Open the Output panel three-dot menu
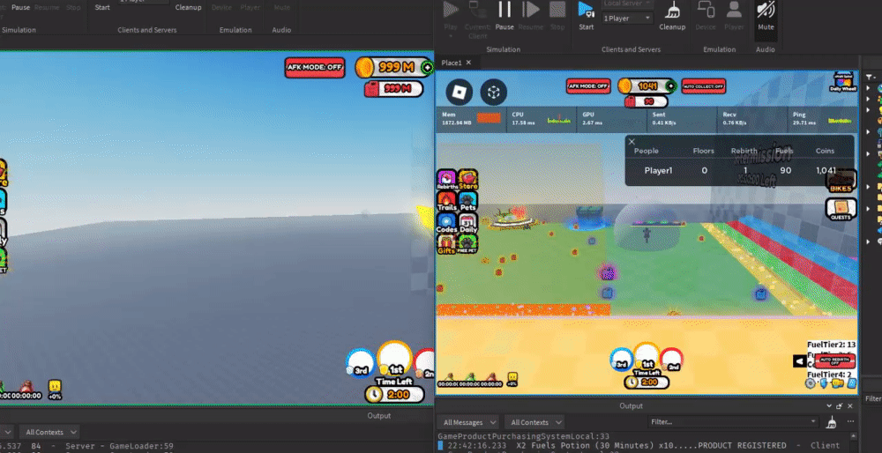This screenshot has height=453, width=882. [x=850, y=422]
